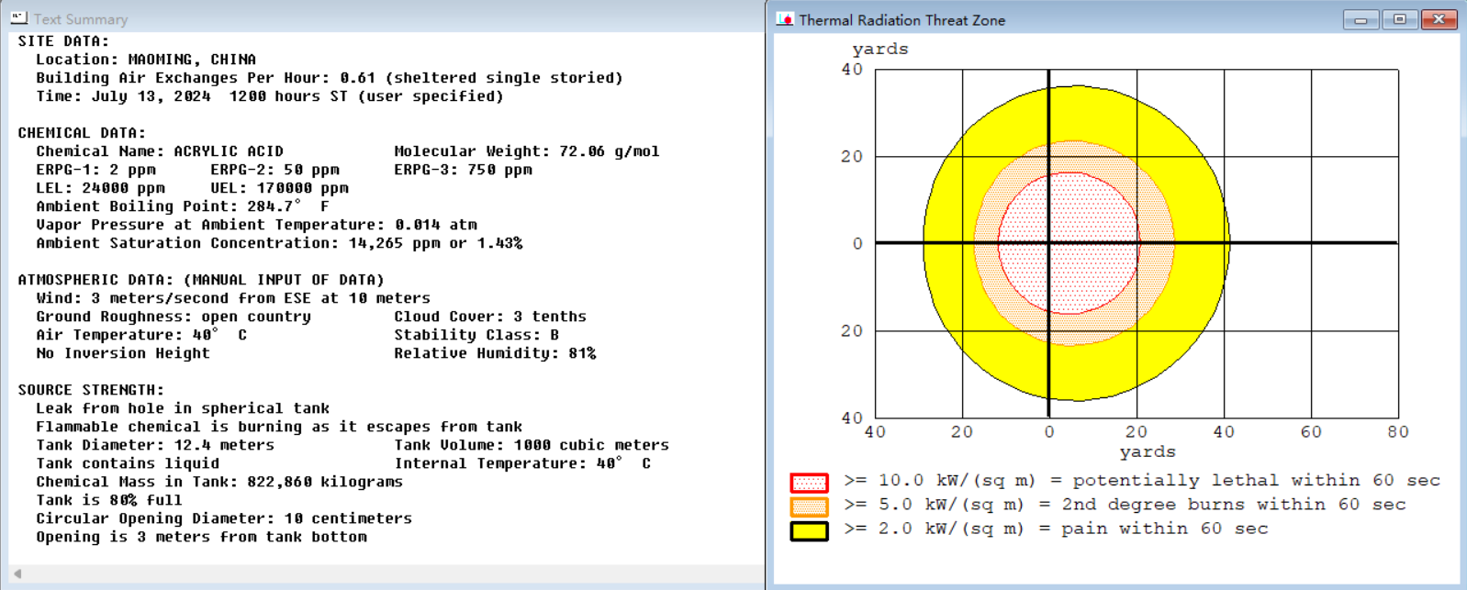This screenshot has width=1467, height=590.
Task: Click 'Leak from hole in spherical tank' line
Action: click(183, 408)
